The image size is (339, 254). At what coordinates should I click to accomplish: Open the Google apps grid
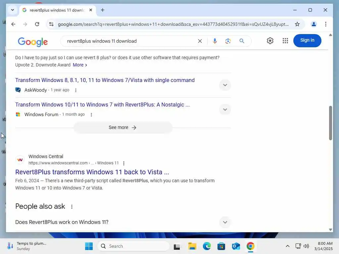click(x=285, y=41)
